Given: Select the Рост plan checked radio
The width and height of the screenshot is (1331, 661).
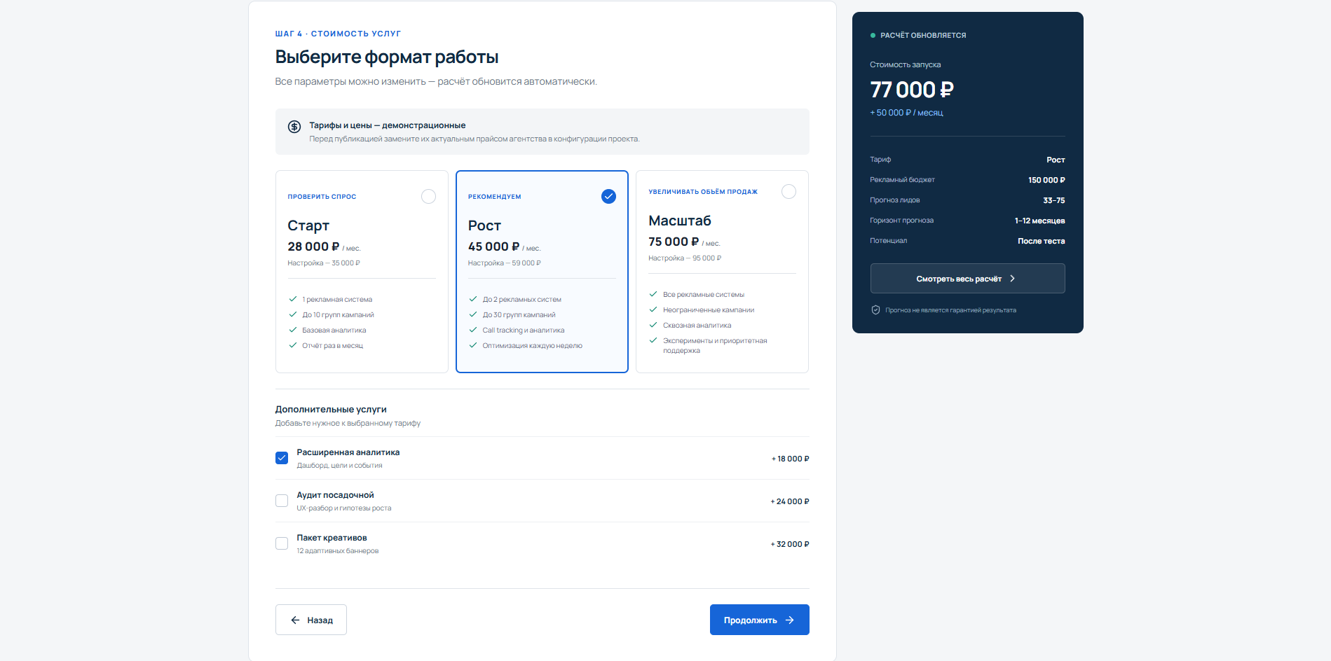Looking at the screenshot, I should point(608,197).
